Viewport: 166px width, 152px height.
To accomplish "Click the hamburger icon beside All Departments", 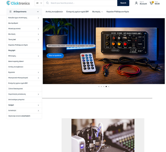I will click(x=11, y=12).
